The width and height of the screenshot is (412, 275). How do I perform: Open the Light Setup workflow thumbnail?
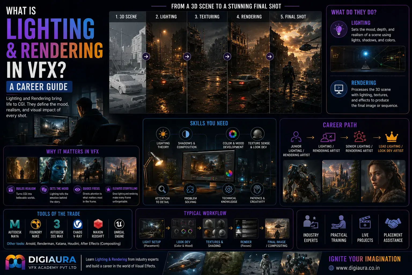[x=152, y=228]
